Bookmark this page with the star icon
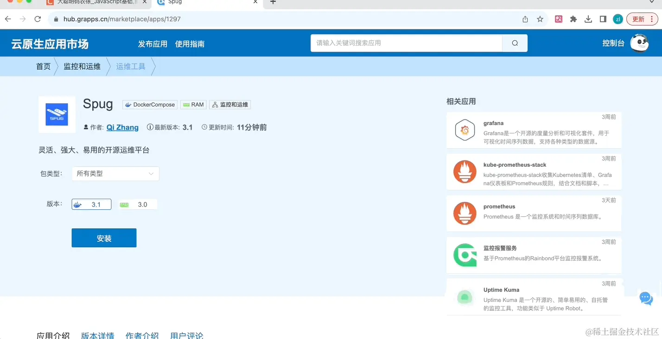The image size is (662, 339). [x=540, y=19]
